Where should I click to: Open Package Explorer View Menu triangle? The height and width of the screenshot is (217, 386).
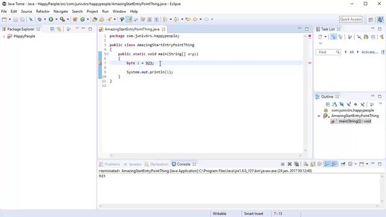point(77,28)
